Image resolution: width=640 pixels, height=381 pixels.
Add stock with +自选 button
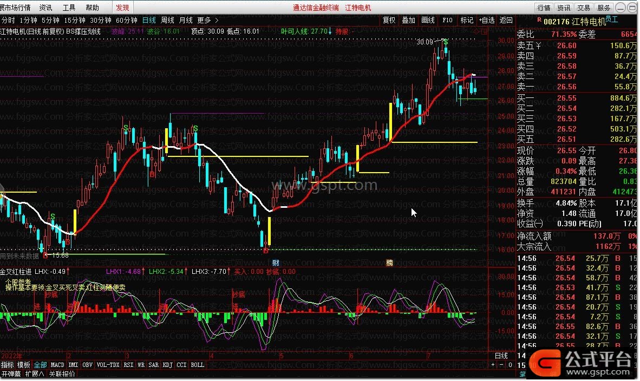487,20
